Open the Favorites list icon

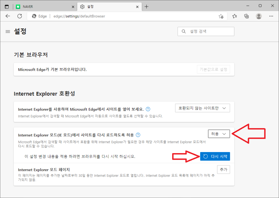234,16
